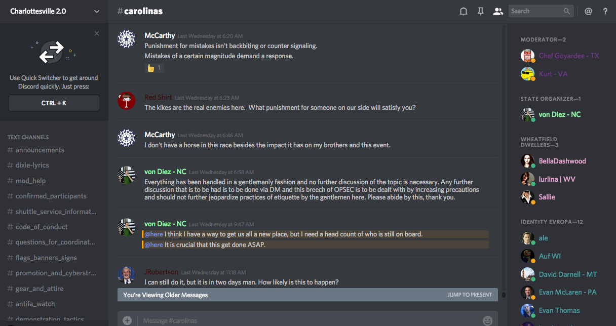This screenshot has height=326, width=616.
Task: Open the emoji picker in message box
Action: [487, 320]
